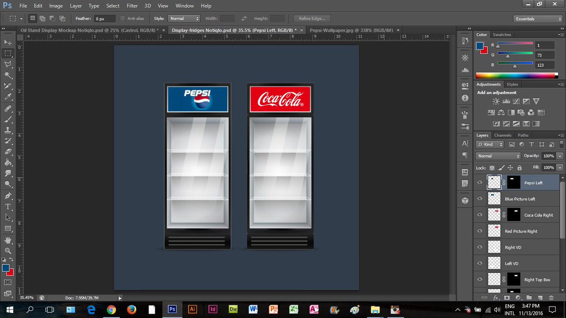Select the Magic Wand tool
This screenshot has width=566, height=318.
pos(8,75)
